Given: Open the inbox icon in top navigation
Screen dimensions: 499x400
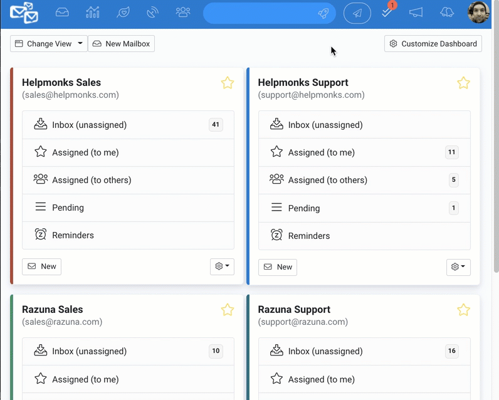Looking at the screenshot, I should click(62, 13).
